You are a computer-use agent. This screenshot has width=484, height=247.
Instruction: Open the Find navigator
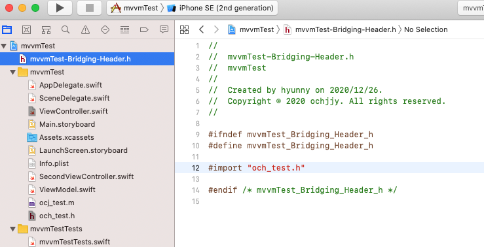click(x=65, y=29)
